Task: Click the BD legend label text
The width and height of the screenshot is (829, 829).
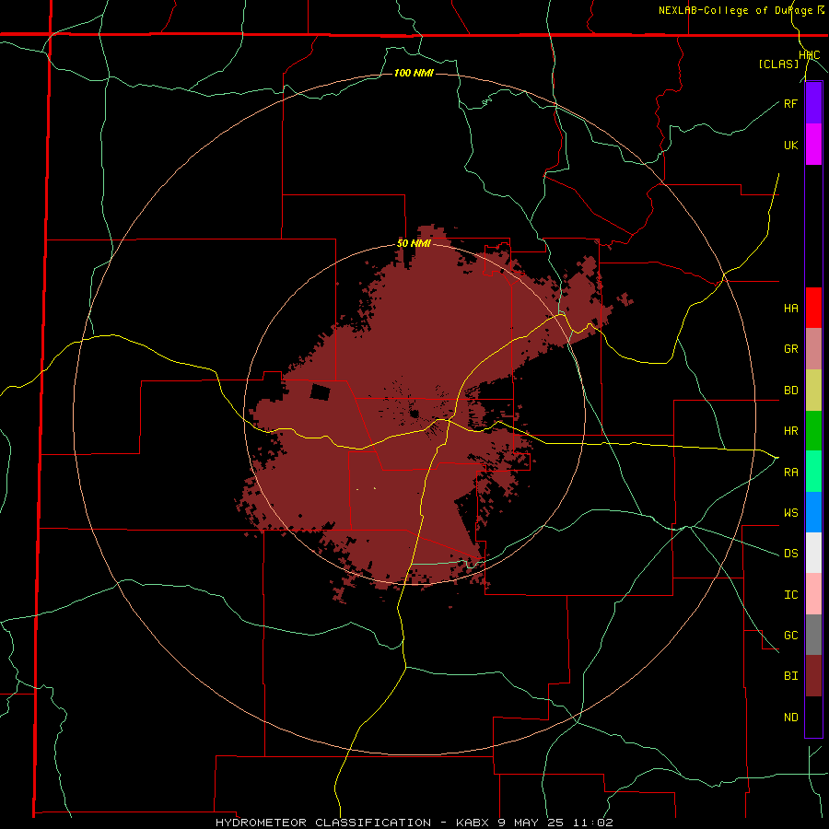Action: [x=790, y=391]
